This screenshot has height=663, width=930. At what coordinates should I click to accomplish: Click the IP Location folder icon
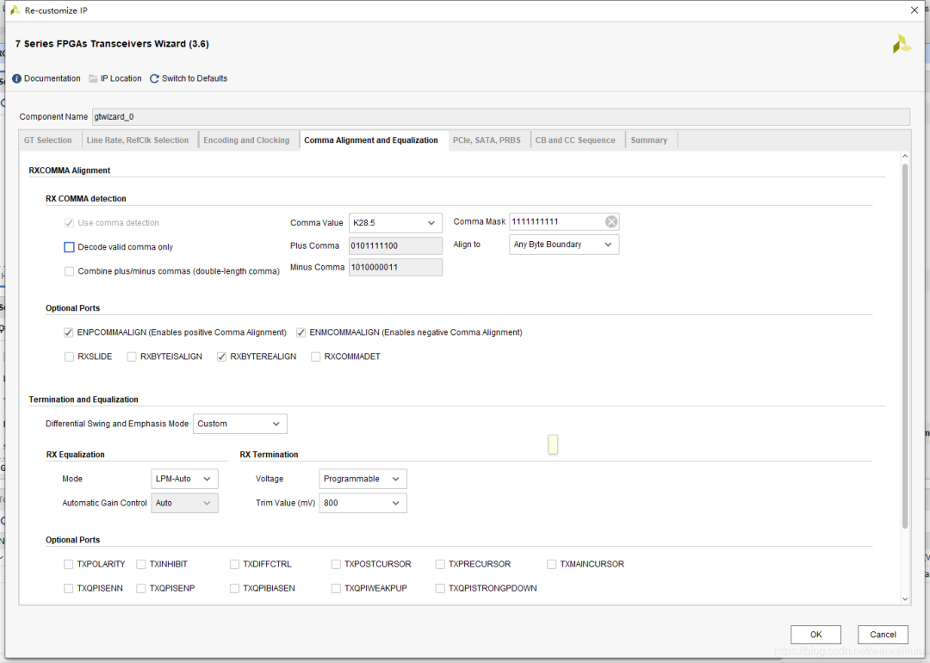(93, 79)
